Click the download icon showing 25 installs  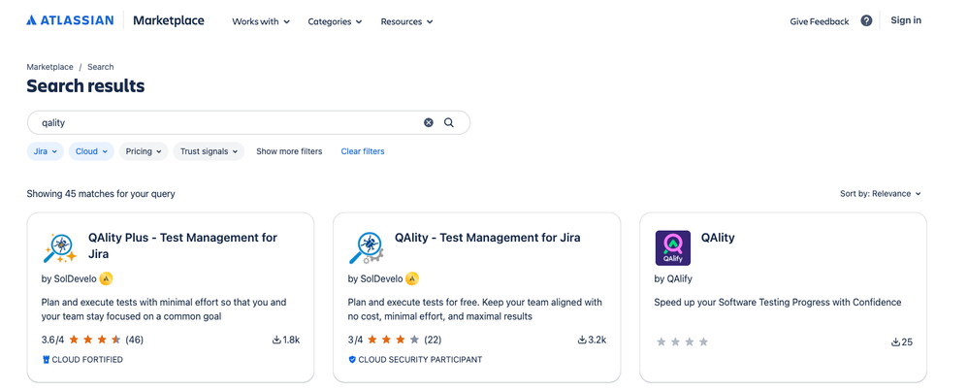(896, 341)
